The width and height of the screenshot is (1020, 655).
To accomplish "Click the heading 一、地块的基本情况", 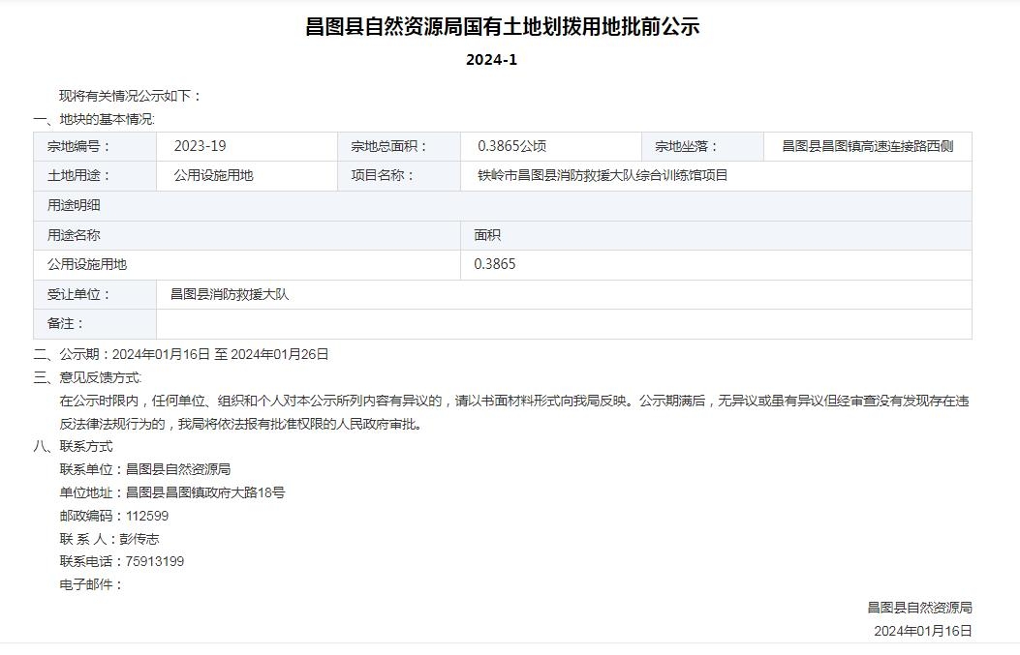I will (x=94, y=120).
